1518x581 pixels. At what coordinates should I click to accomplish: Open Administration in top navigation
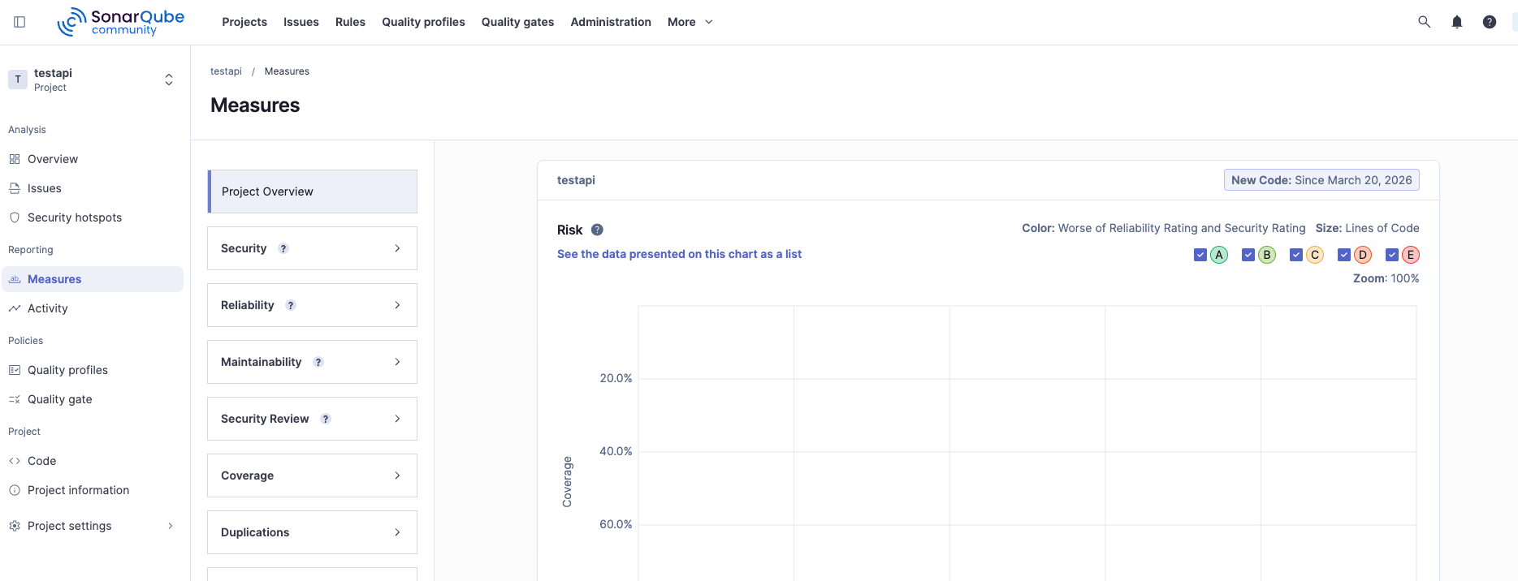tap(611, 22)
